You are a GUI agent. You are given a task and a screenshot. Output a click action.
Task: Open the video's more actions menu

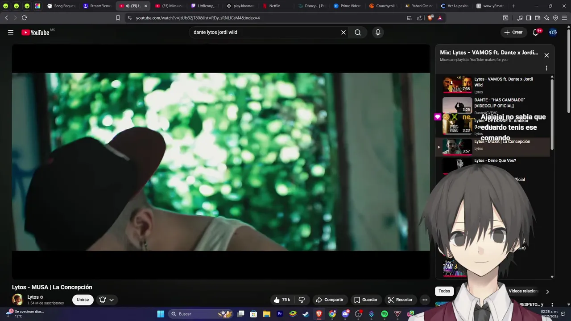coord(425,300)
